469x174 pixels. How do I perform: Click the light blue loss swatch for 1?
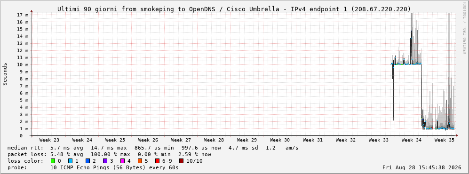(x=70, y=161)
